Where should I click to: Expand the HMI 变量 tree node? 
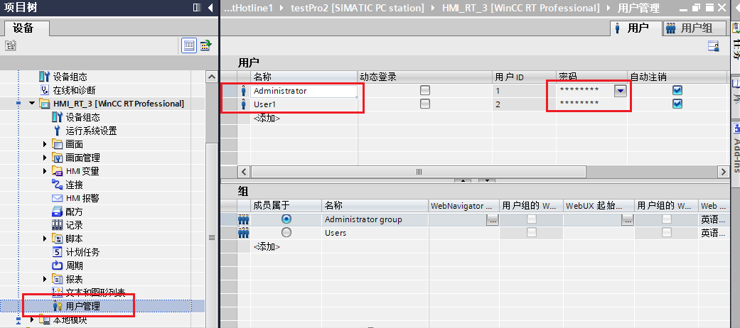pos(45,171)
